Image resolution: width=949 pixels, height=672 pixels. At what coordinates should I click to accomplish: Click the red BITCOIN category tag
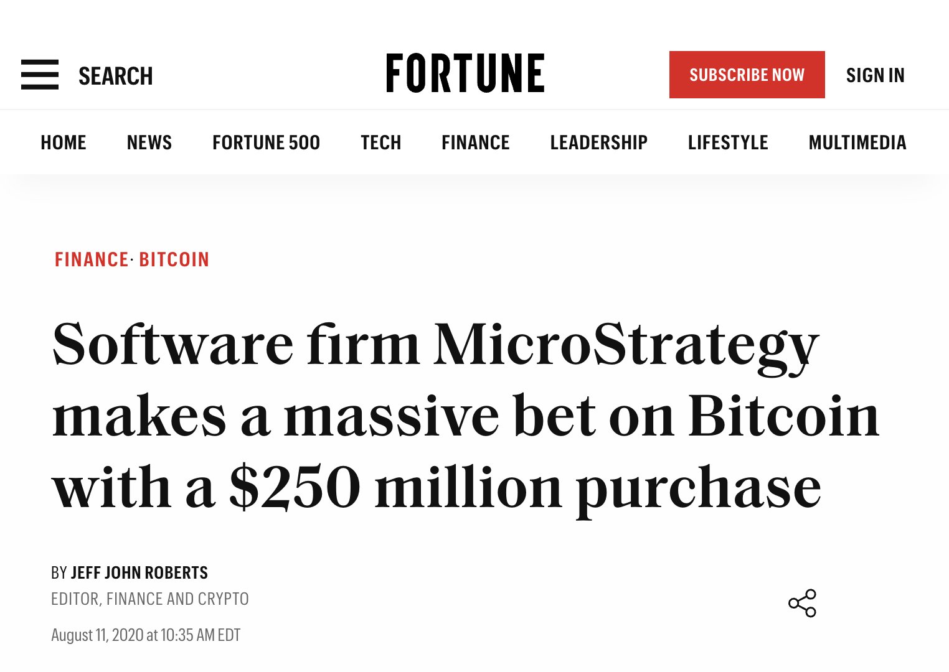pos(174,259)
